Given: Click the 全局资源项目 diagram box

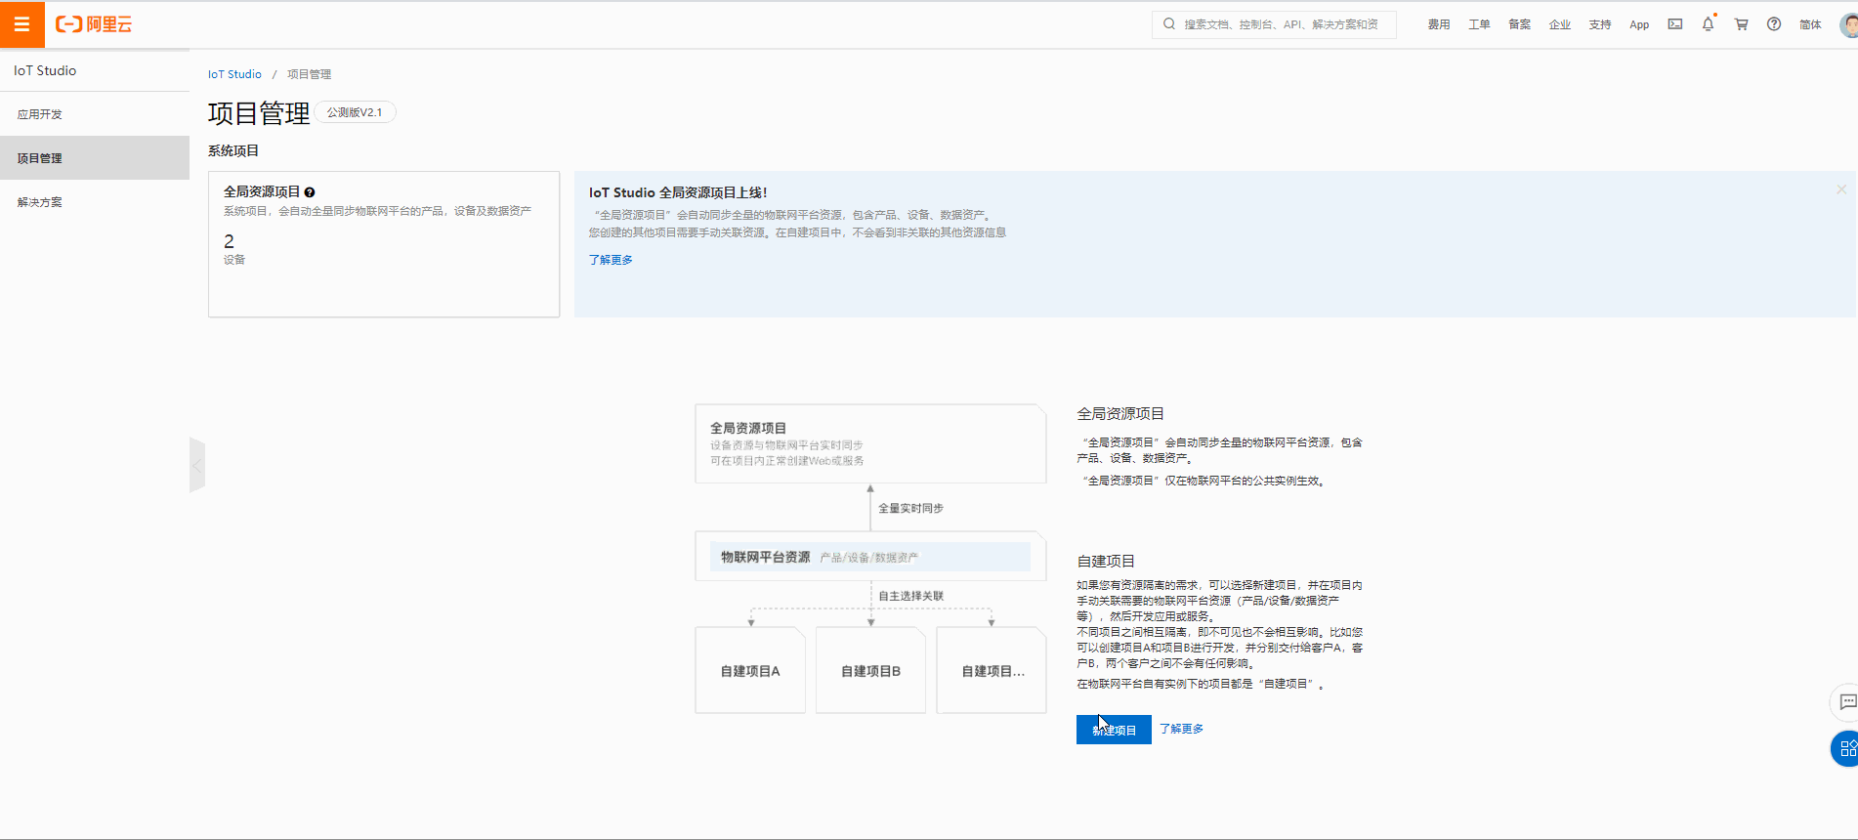Looking at the screenshot, I should tap(870, 443).
